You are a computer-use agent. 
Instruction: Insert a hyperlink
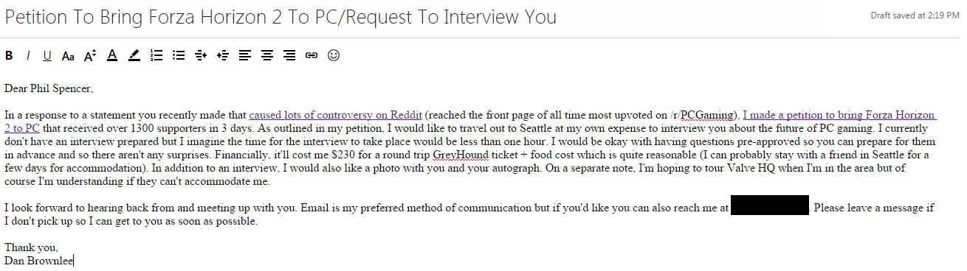311,55
